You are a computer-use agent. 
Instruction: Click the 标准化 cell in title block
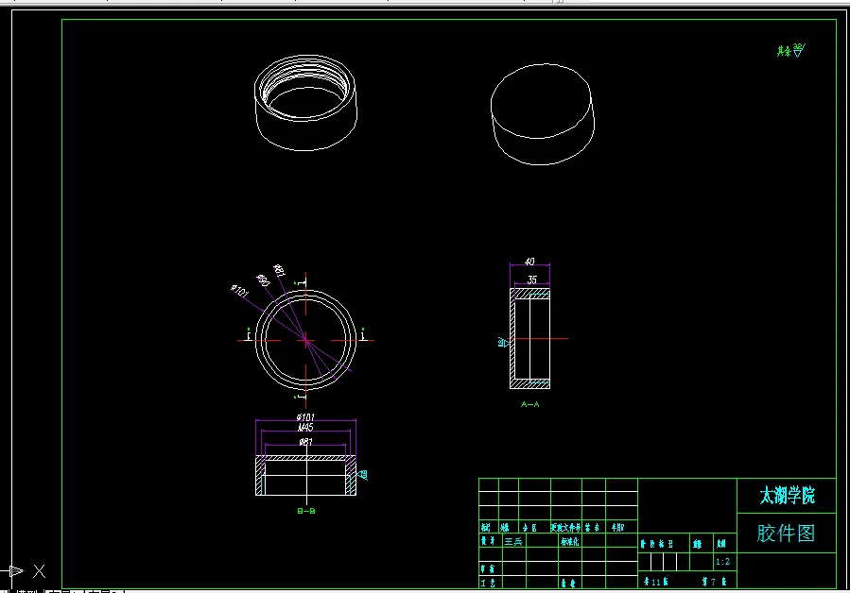pos(570,541)
